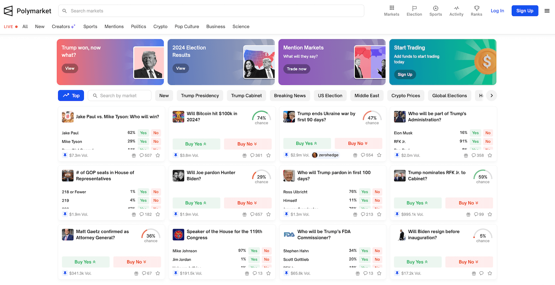Select Yes for Stephen Hahn
The height and width of the screenshot is (285, 555).
pos(365,251)
